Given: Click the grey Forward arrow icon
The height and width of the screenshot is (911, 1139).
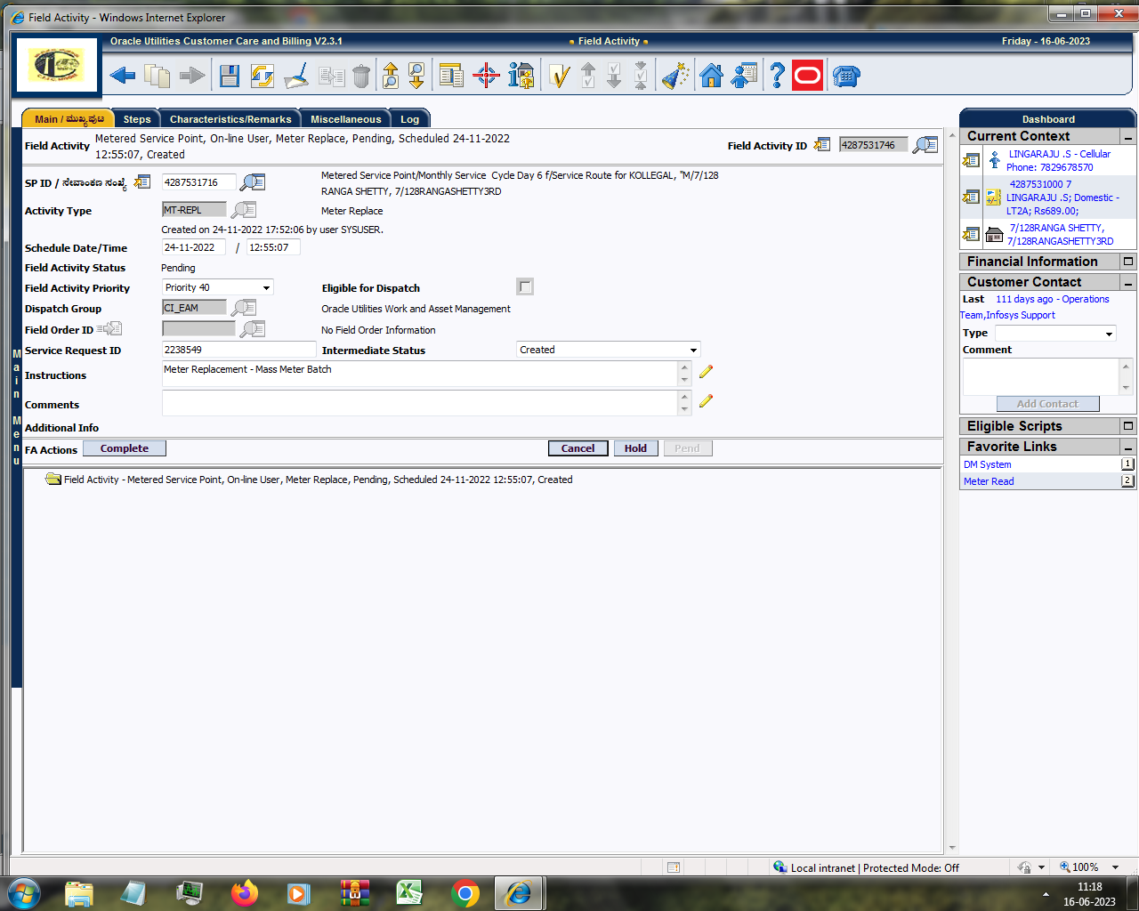Looking at the screenshot, I should 191,77.
